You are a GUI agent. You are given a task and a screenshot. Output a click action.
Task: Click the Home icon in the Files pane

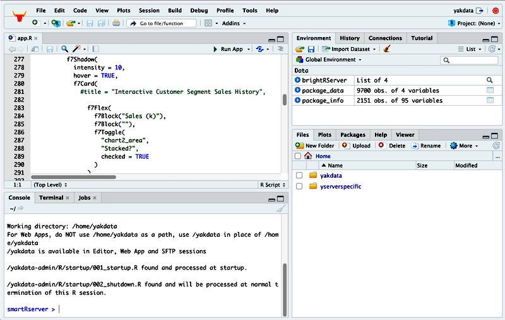(308, 156)
